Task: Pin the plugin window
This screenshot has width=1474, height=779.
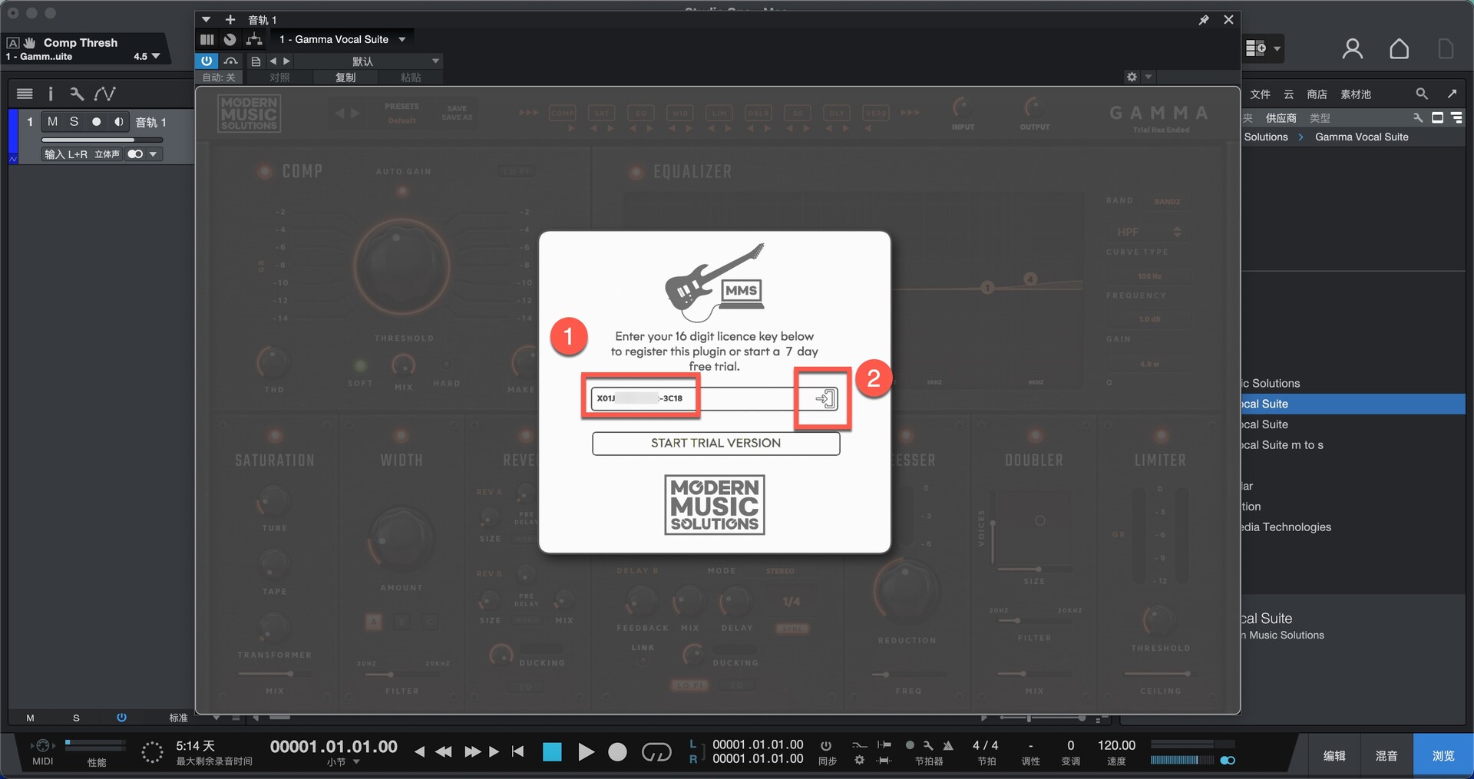Action: point(1204,20)
